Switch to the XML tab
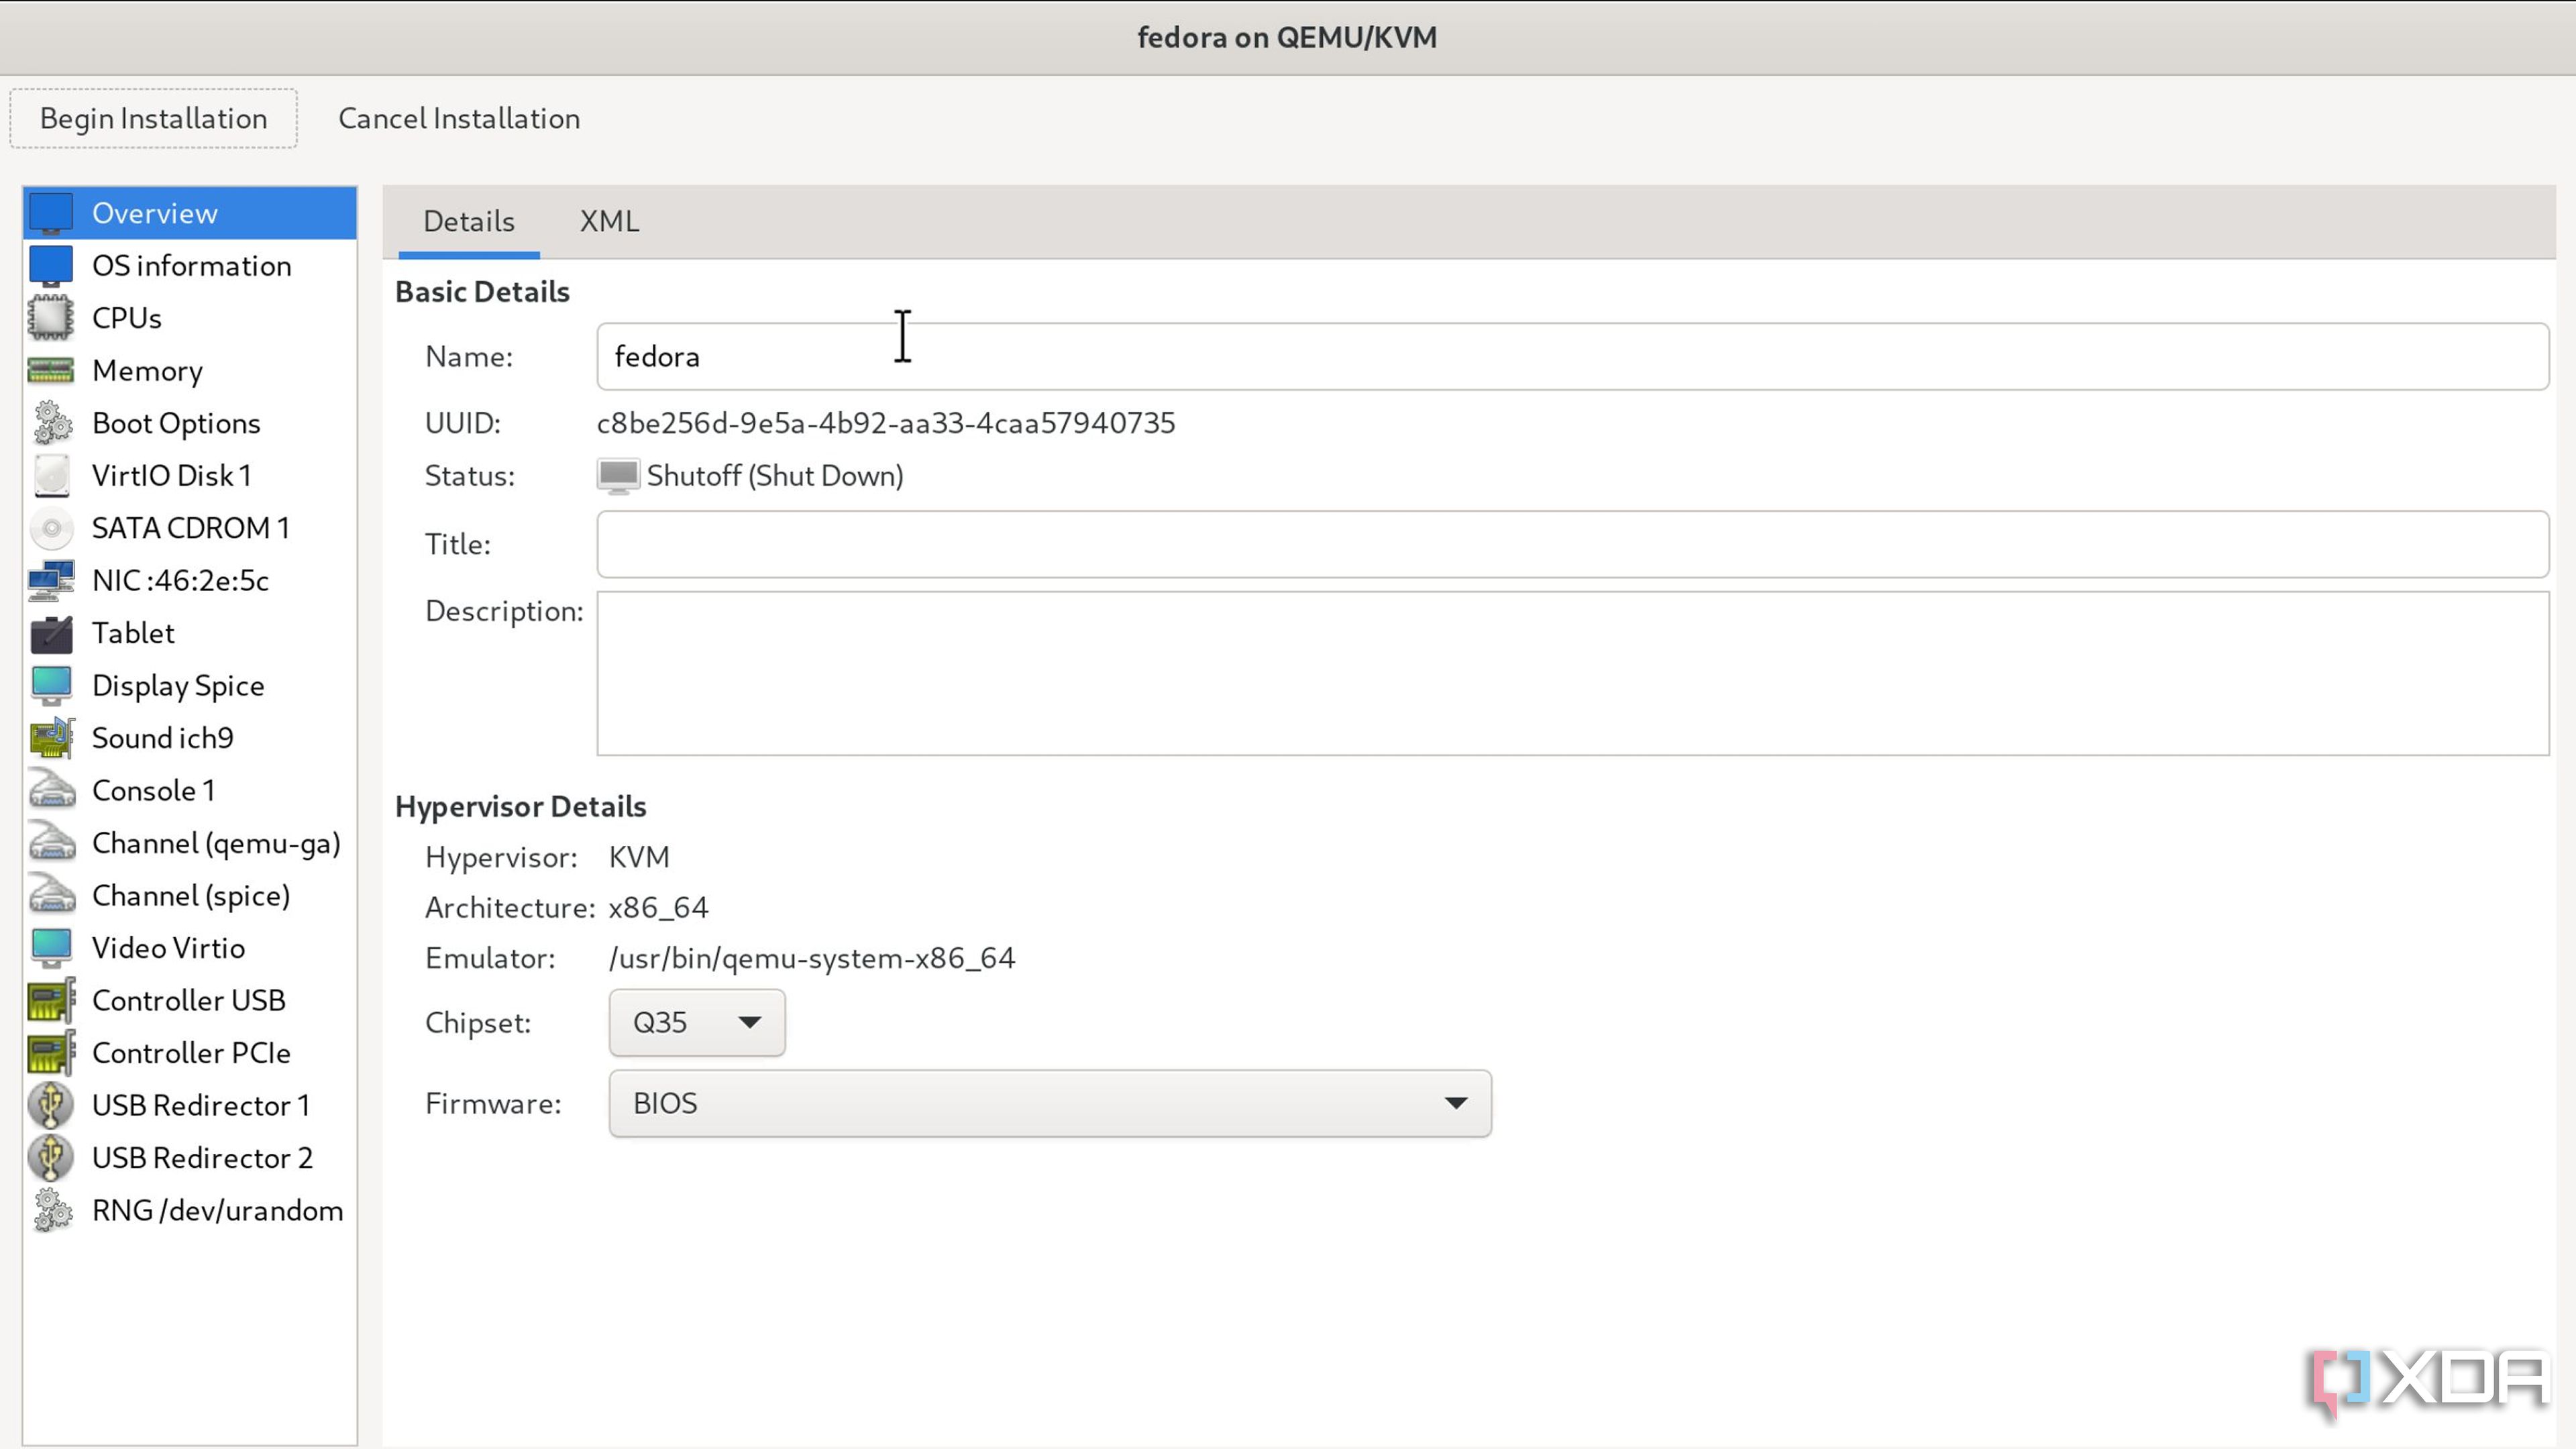 pos(609,221)
